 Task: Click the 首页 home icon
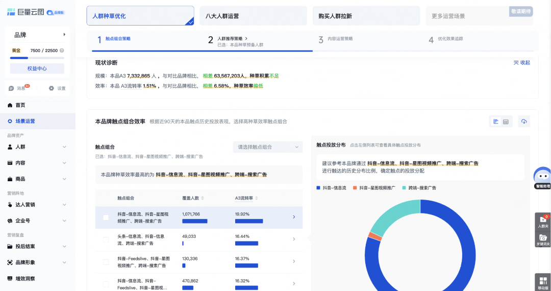(x=10, y=105)
